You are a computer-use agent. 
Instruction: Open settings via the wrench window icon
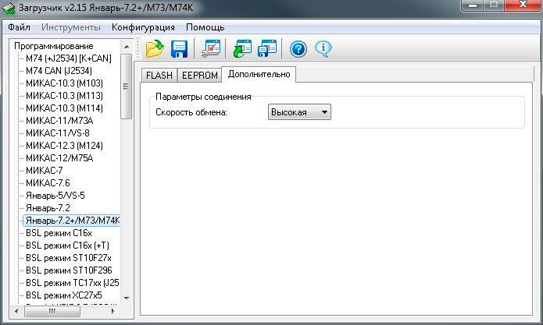click(x=211, y=49)
